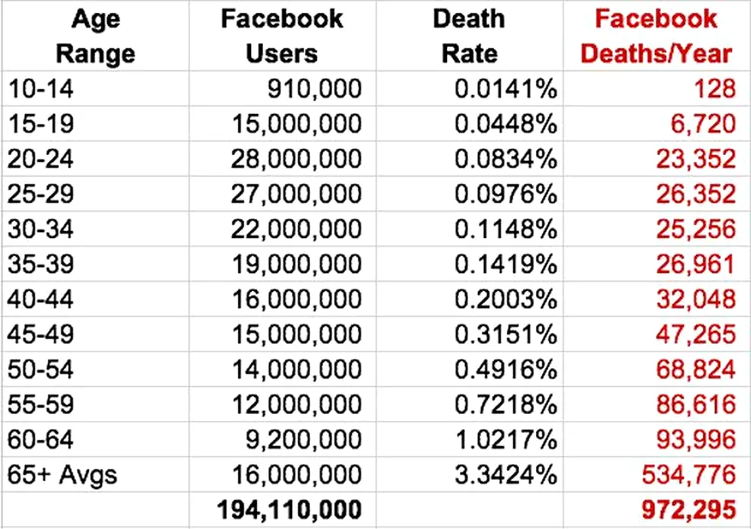751x529 pixels.
Task: Click the 0.1148% death rate cell
Action: pyautogui.click(x=505, y=229)
